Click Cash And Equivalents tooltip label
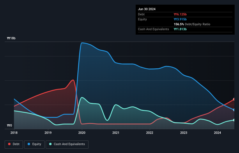The width and height of the screenshot is (239, 153). pyautogui.click(x=153, y=29)
